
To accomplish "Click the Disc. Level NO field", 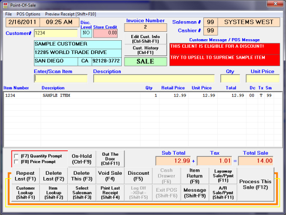I will 86,33.
